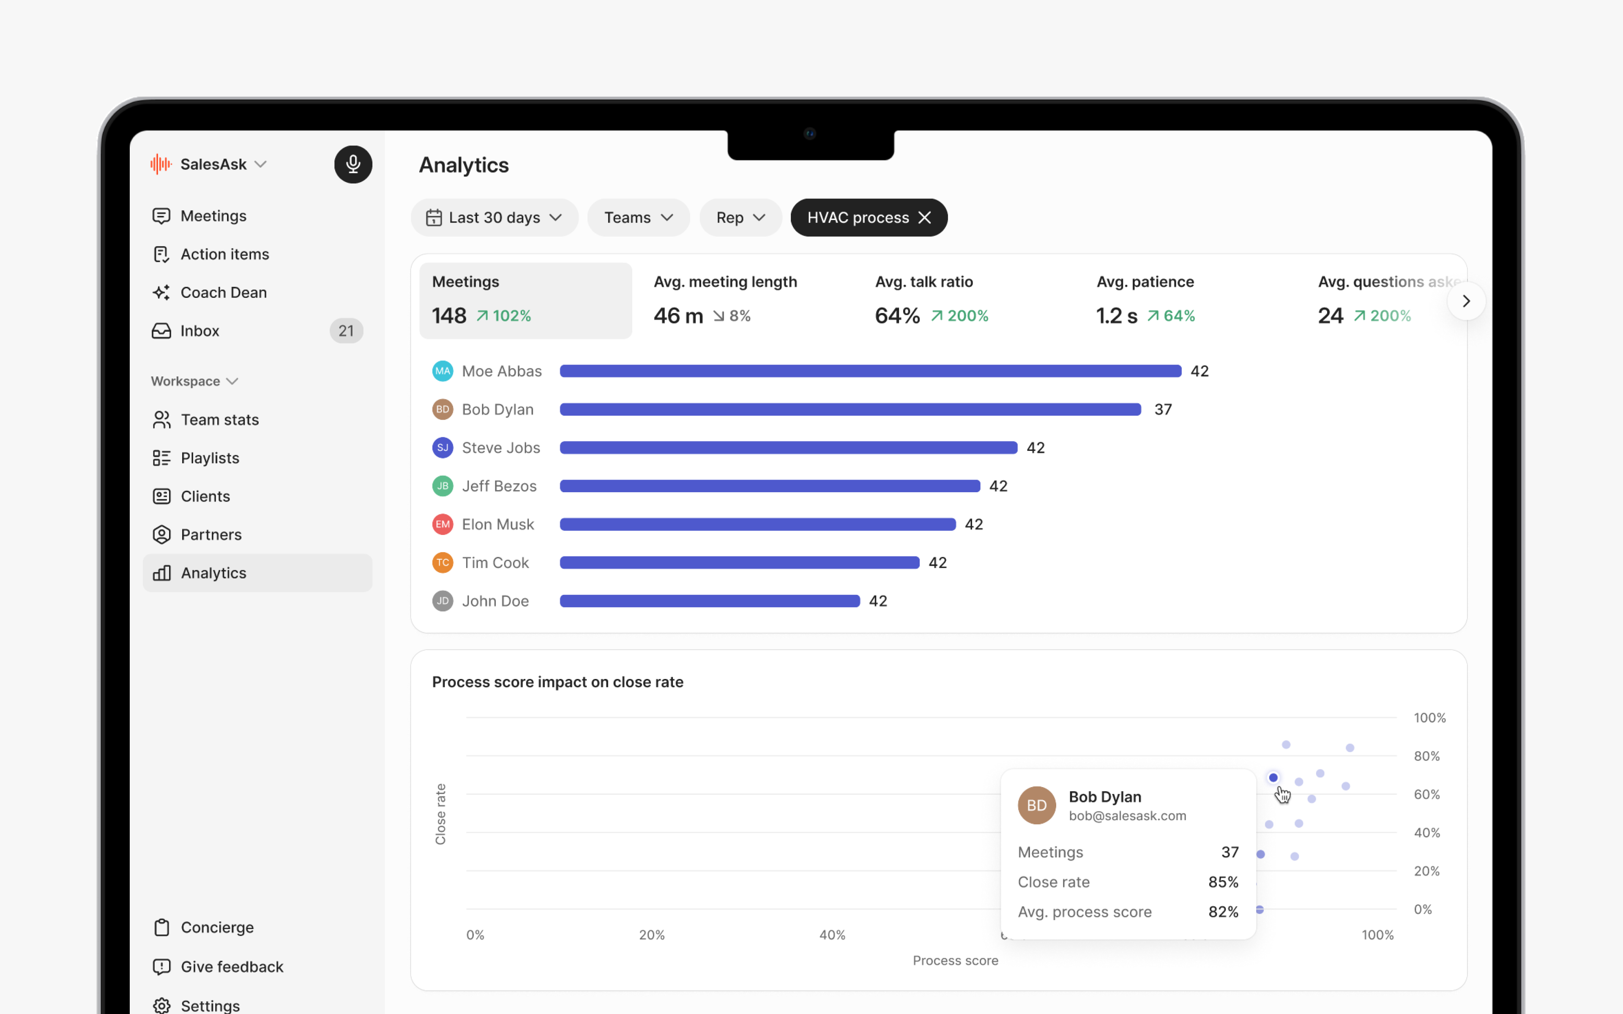This screenshot has width=1623, height=1014.
Task: Open the Teams filter dropdown
Action: [x=638, y=217]
